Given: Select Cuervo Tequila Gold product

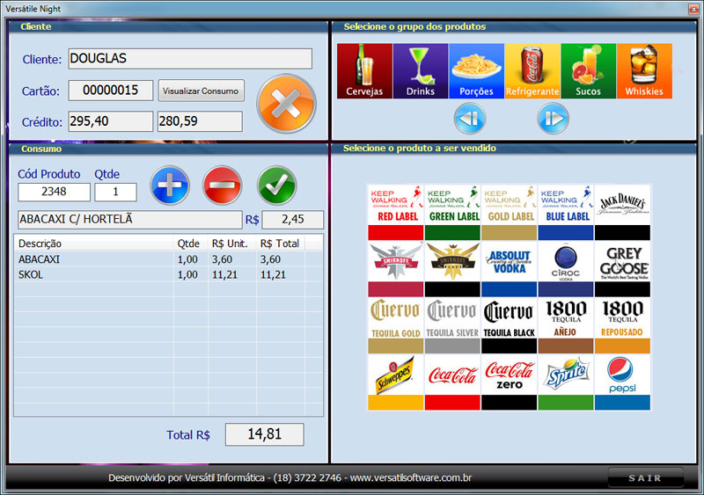Looking at the screenshot, I should pyautogui.click(x=395, y=325).
